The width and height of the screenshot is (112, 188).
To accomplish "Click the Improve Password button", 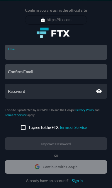I will pyautogui.click(x=56, y=144).
